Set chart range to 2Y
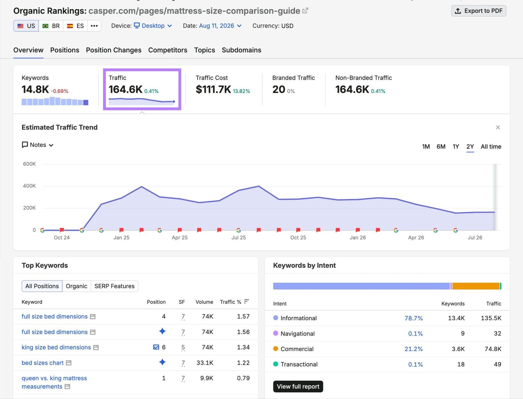 (x=470, y=147)
